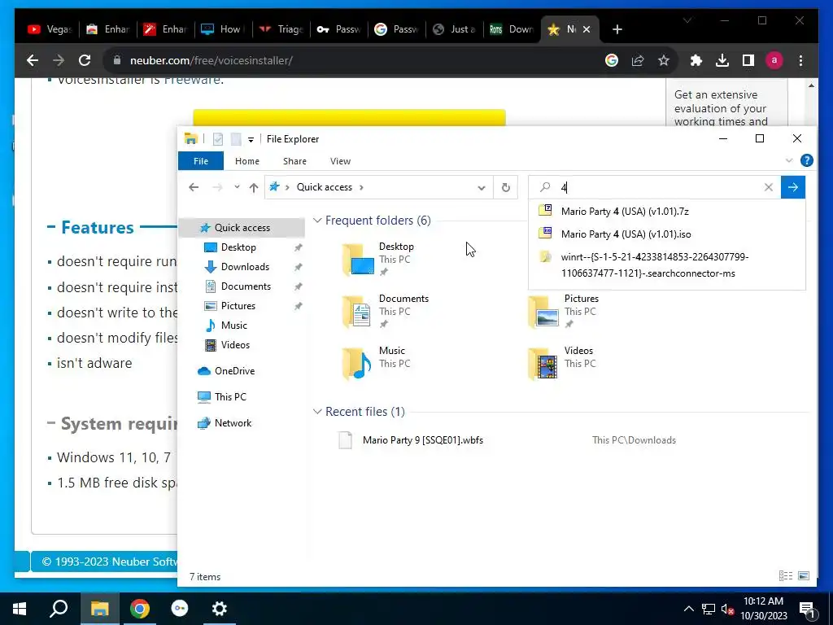This screenshot has width=833, height=625.
Task: Switch to Large icons view layout
Action: coord(804,576)
